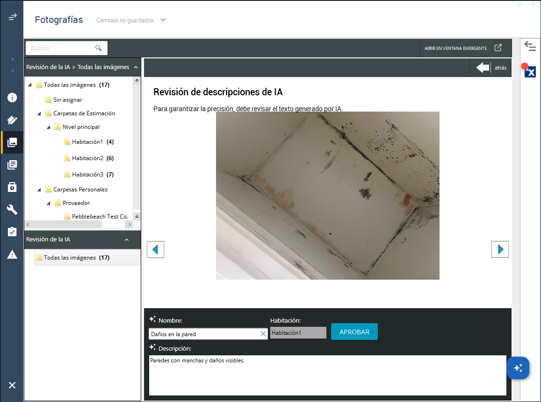Open the checklist clipboard sidebar icon
The height and width of the screenshot is (402, 541).
12,232
